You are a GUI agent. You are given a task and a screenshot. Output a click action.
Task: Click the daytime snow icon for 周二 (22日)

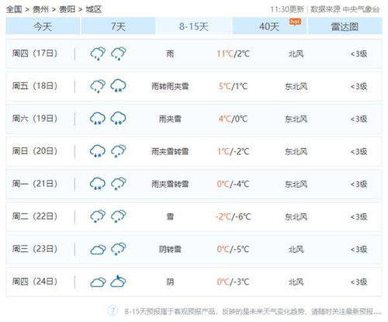(x=98, y=216)
